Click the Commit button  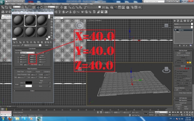coord(183,57)
